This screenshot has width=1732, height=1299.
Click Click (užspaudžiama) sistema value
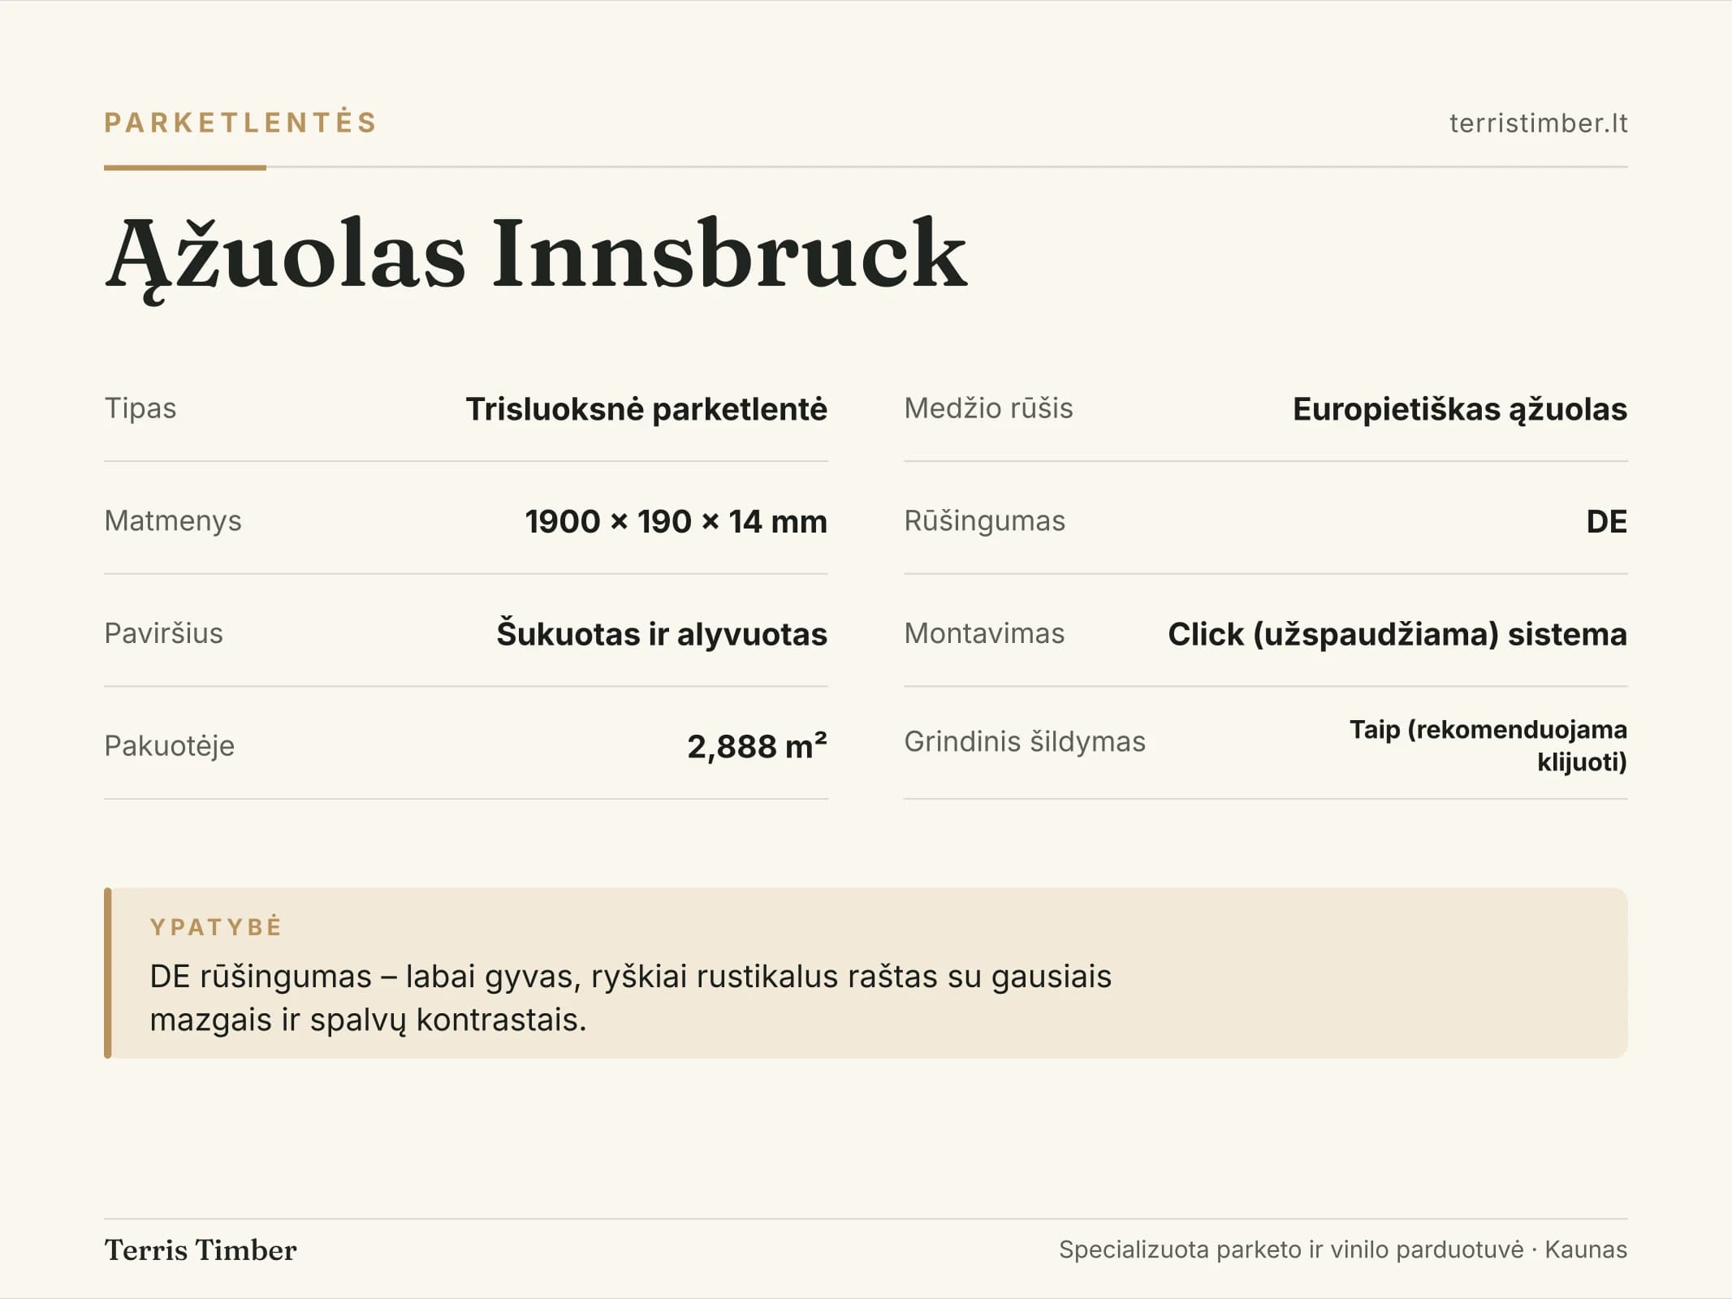click(1397, 634)
